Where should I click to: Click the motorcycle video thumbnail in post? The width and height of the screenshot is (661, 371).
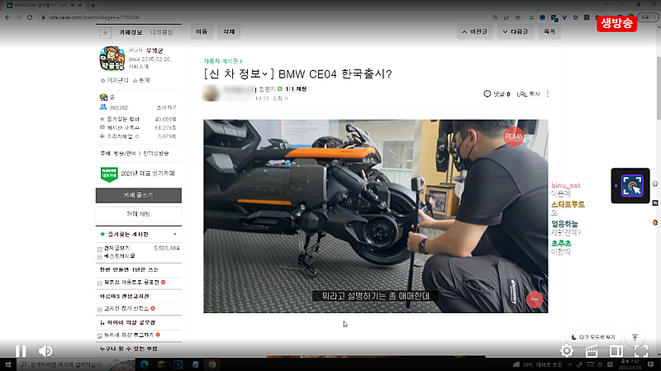pyautogui.click(x=376, y=216)
